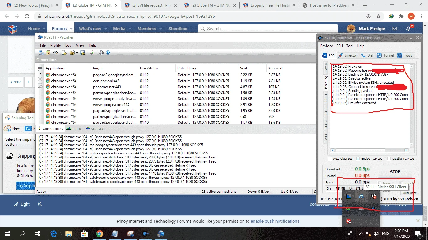
Task: Open the phcorner inbox envelope icon
Action: point(395,29)
